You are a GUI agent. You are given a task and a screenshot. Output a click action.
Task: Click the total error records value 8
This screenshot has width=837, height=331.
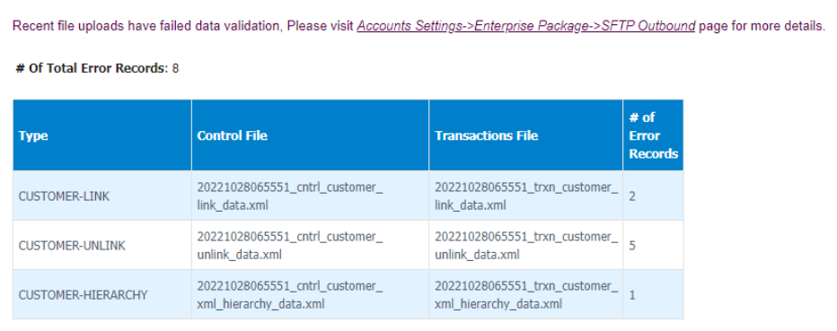pyautogui.click(x=176, y=69)
